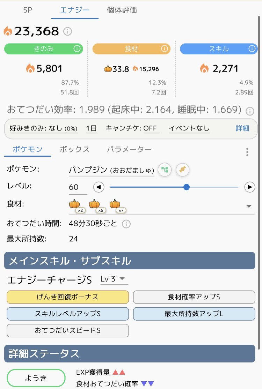Open the skill level Lv 3 dropdown
Image resolution: width=262 pixels, height=389 pixels.
tap(114, 279)
